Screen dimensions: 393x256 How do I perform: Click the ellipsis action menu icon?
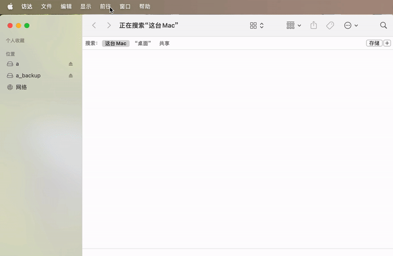pos(348,26)
